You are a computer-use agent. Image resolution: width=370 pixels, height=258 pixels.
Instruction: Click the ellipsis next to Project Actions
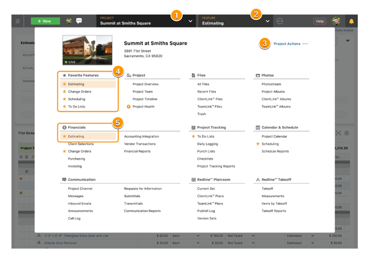pyautogui.click(x=305, y=44)
